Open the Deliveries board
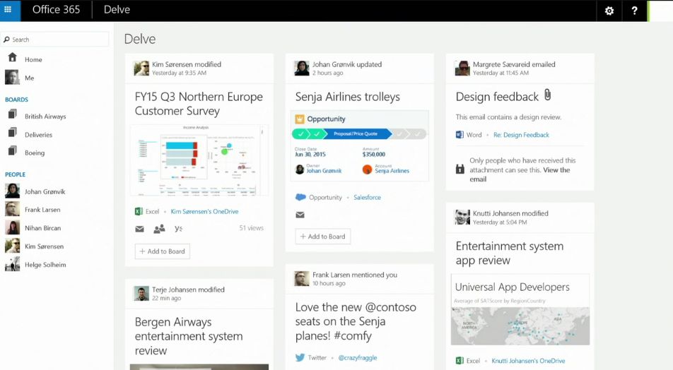The height and width of the screenshot is (370, 673). click(x=39, y=135)
